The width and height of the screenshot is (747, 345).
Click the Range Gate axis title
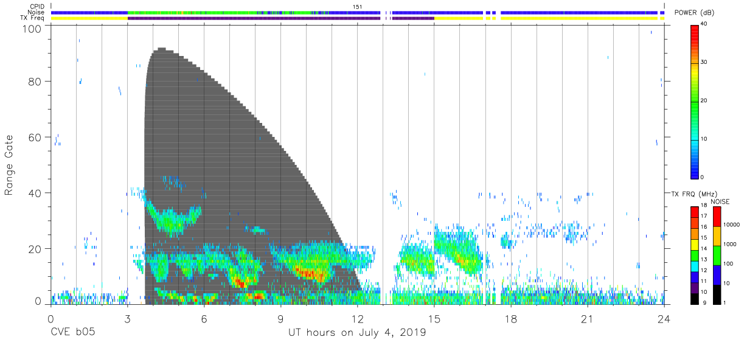(x=9, y=164)
